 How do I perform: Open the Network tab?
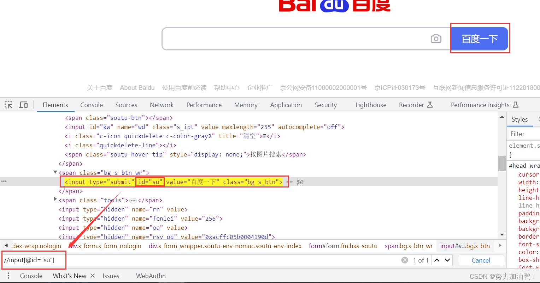(x=162, y=105)
